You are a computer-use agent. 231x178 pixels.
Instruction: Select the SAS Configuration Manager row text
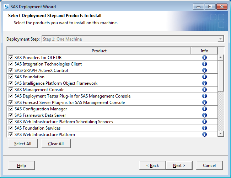click(41, 109)
